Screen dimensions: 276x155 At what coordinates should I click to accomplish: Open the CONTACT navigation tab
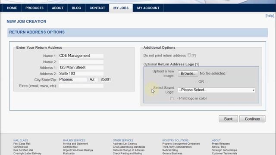[x=97, y=8]
